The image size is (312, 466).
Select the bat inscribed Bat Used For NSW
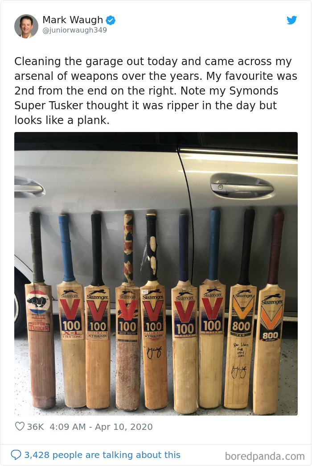pyautogui.click(x=241, y=309)
